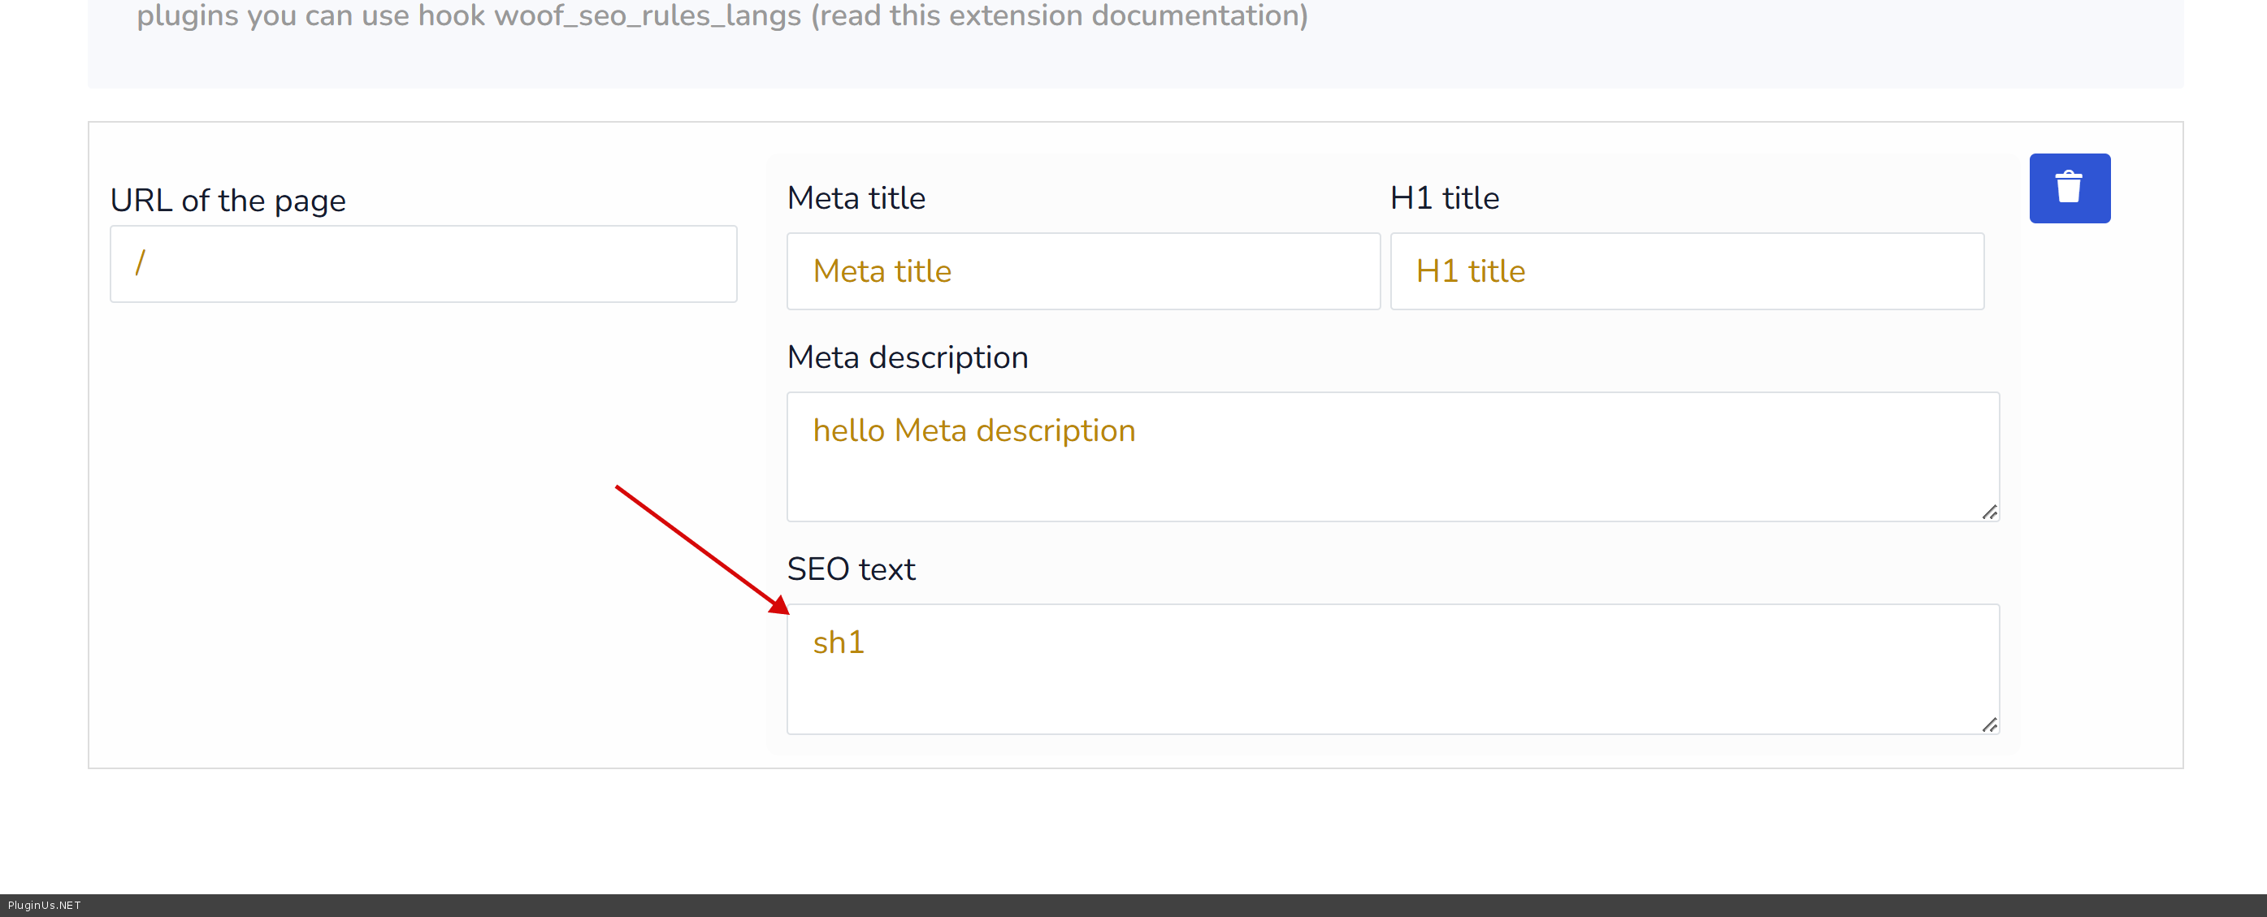Screen dimensions: 2267x917
Task: Click the red arrow annotation
Action: click(701, 549)
